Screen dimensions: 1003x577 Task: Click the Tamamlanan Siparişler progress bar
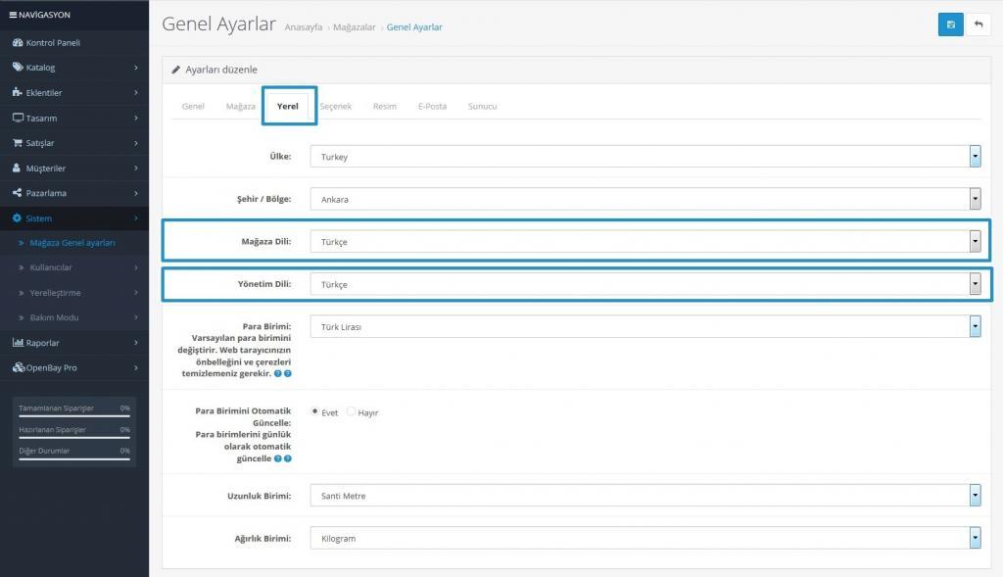click(x=74, y=415)
